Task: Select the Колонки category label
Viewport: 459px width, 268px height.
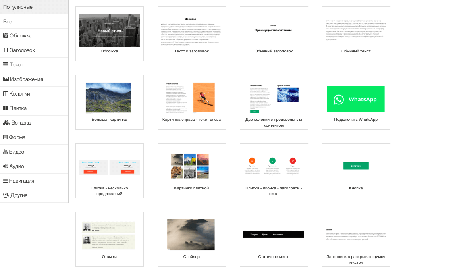Action: (20, 94)
